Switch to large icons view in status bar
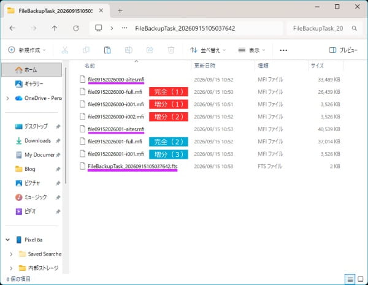Viewport: 368px width, 285px height. (x=361, y=279)
